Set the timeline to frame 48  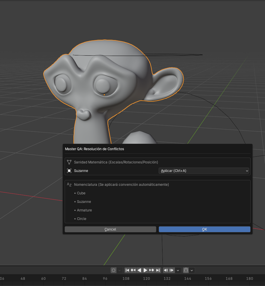(23, 279)
